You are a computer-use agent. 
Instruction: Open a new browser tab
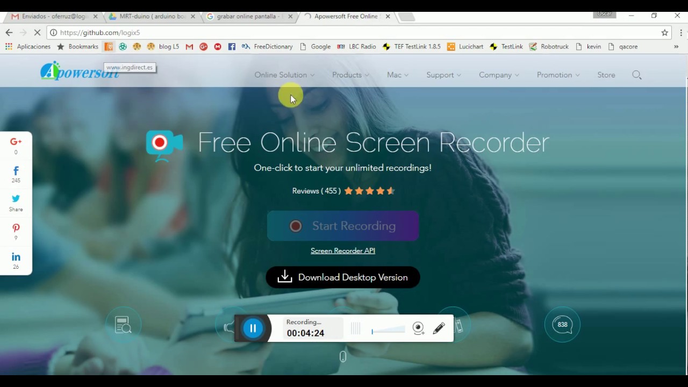407,17
